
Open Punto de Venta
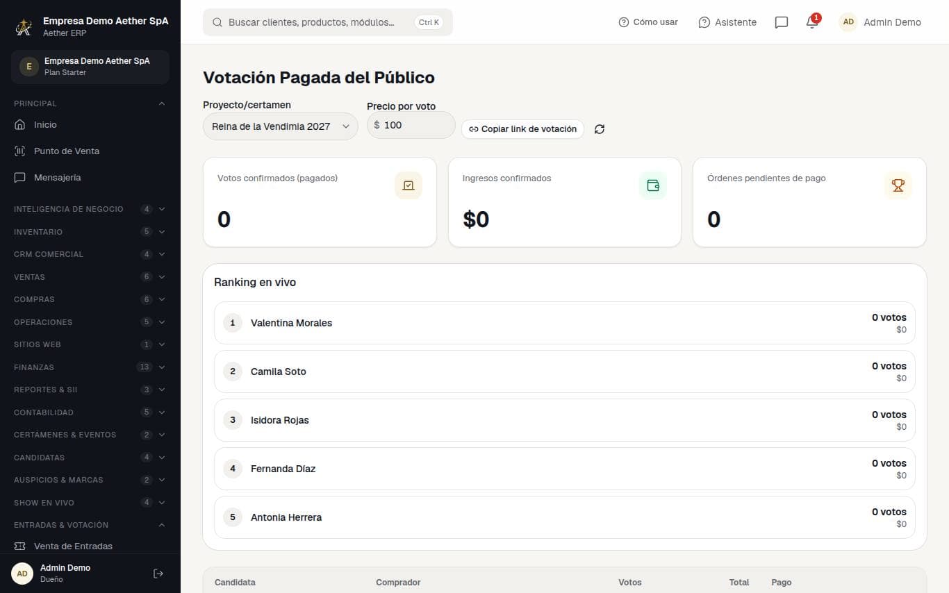tap(90, 151)
